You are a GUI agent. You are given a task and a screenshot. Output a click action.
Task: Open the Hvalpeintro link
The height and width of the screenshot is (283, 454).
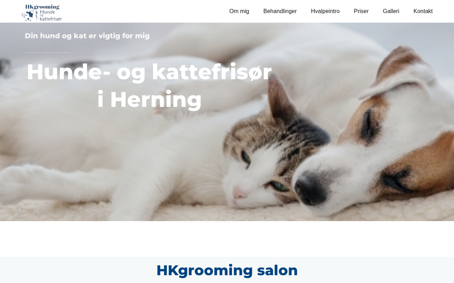pos(325,11)
